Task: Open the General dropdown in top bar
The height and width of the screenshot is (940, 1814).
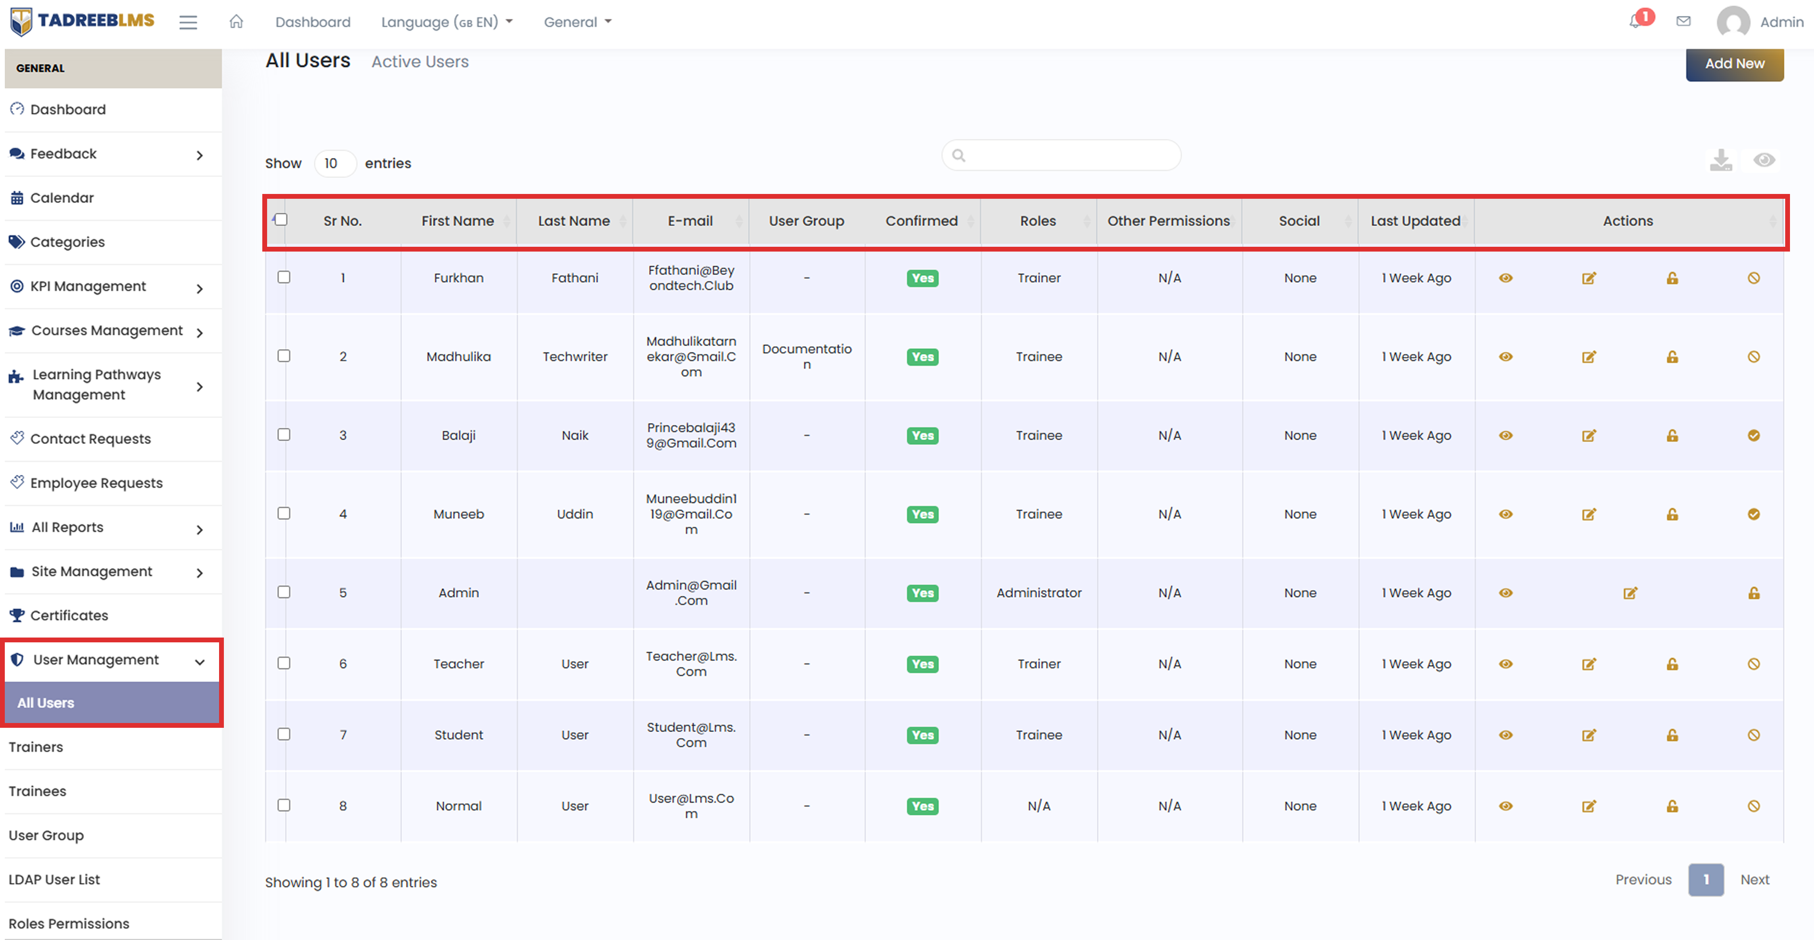Action: 577,22
